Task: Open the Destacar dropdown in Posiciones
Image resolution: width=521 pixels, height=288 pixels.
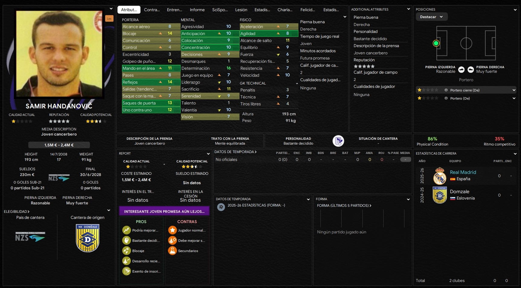Action: pyautogui.click(x=432, y=17)
